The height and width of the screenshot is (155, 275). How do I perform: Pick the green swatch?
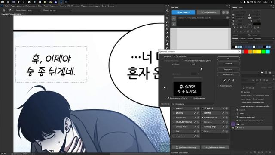(x=263, y=52)
